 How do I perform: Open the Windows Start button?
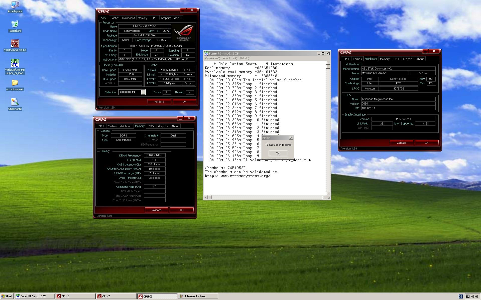coord(7,296)
